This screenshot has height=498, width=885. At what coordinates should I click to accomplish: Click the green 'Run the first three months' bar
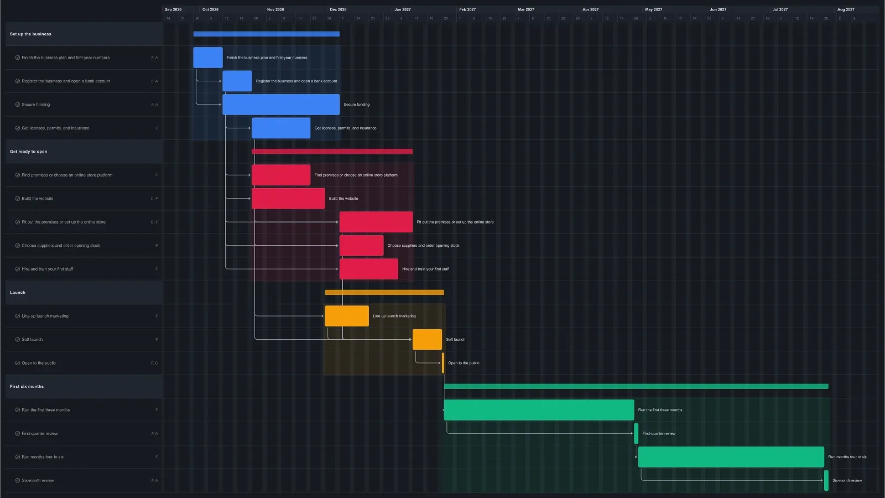[x=539, y=410]
